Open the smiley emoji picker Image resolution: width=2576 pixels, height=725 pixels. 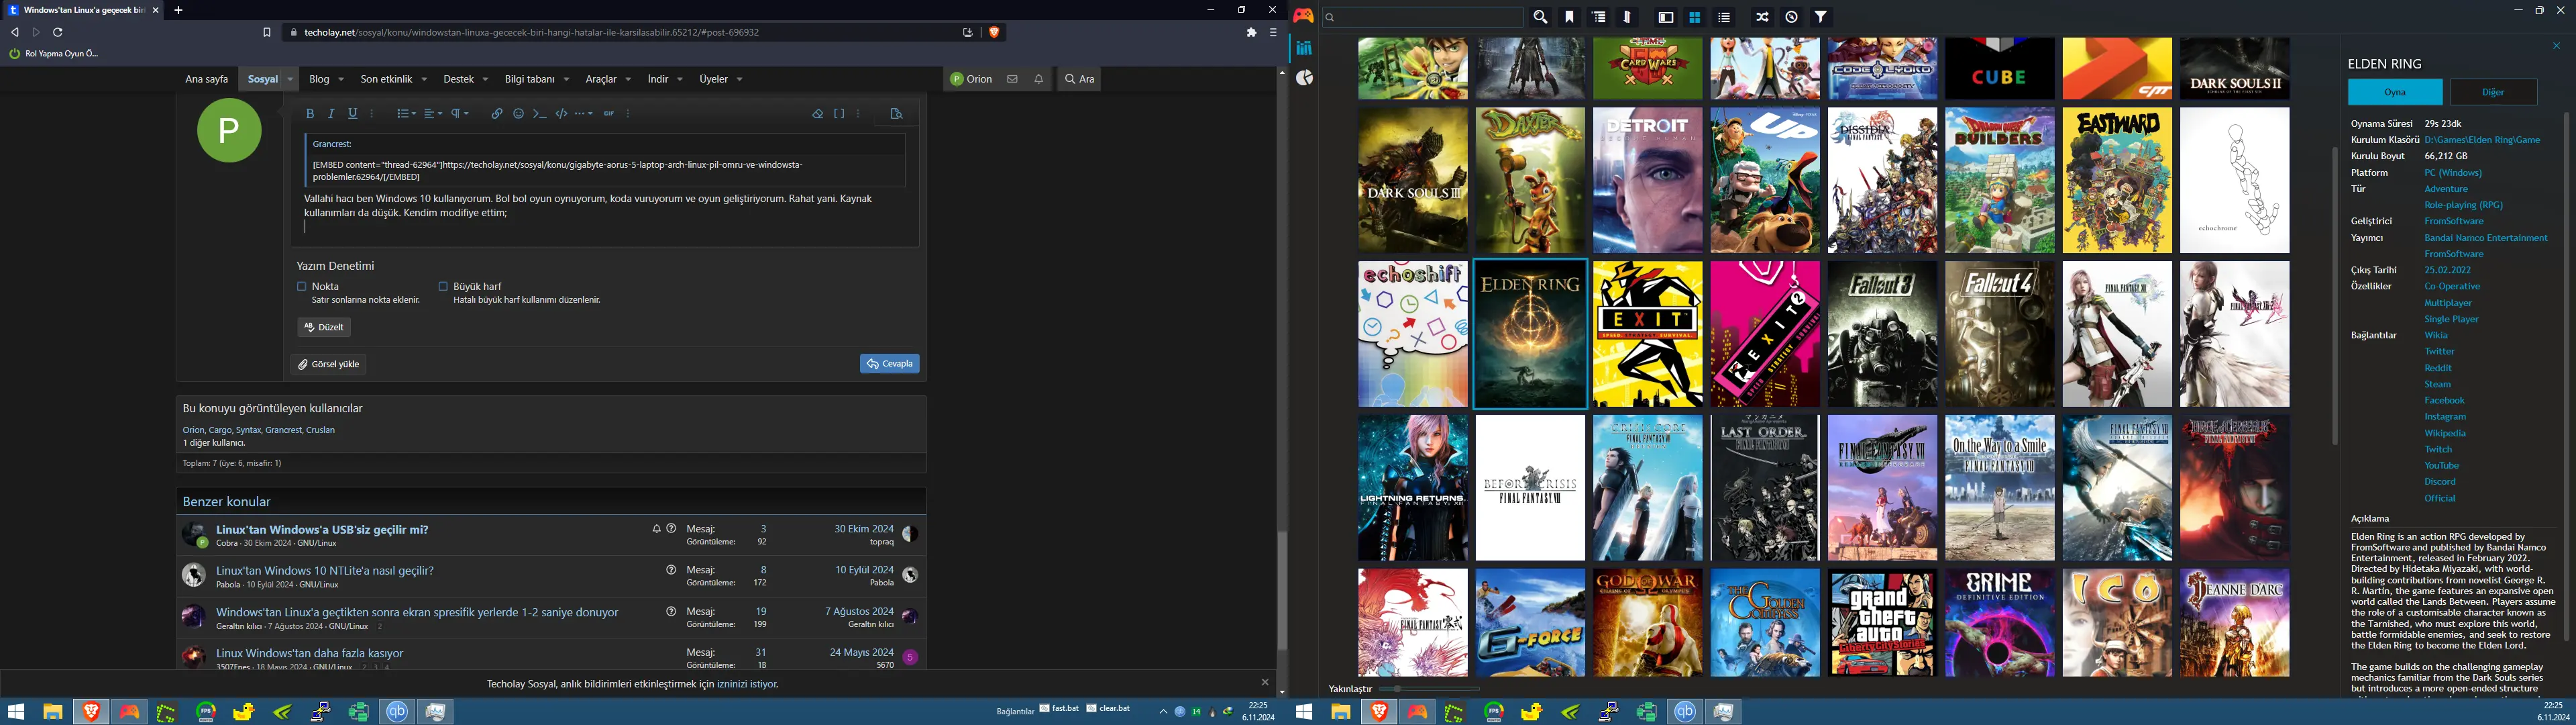[518, 114]
